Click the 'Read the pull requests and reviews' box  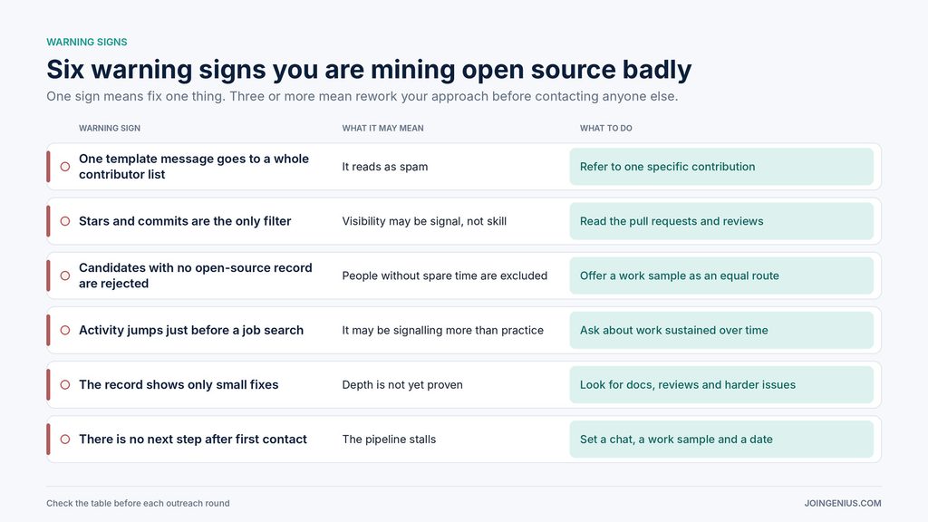pyautogui.click(x=721, y=221)
